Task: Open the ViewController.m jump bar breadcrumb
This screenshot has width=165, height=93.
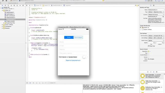Action: [56, 5]
